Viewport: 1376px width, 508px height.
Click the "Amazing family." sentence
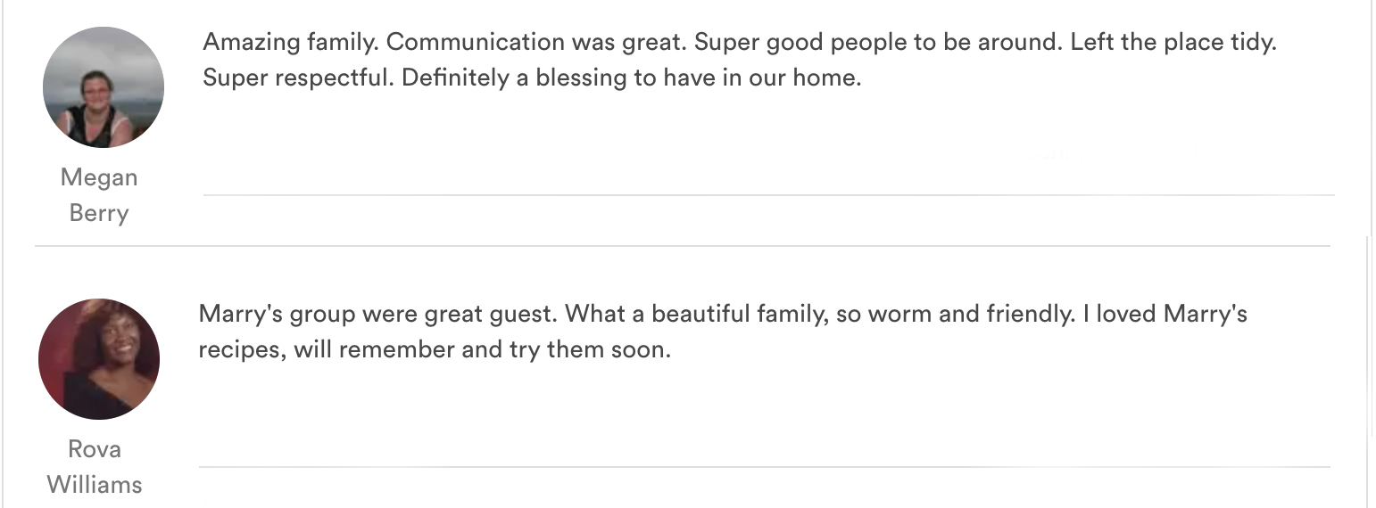290,42
